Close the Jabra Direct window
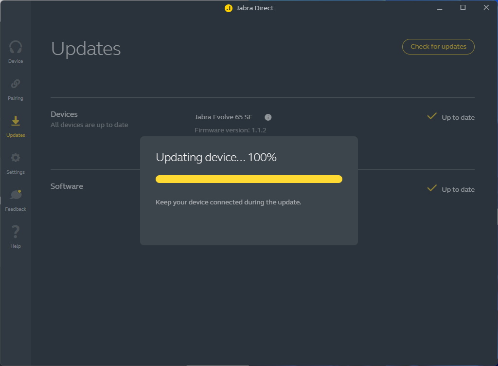This screenshot has height=366, width=498. 486,8
